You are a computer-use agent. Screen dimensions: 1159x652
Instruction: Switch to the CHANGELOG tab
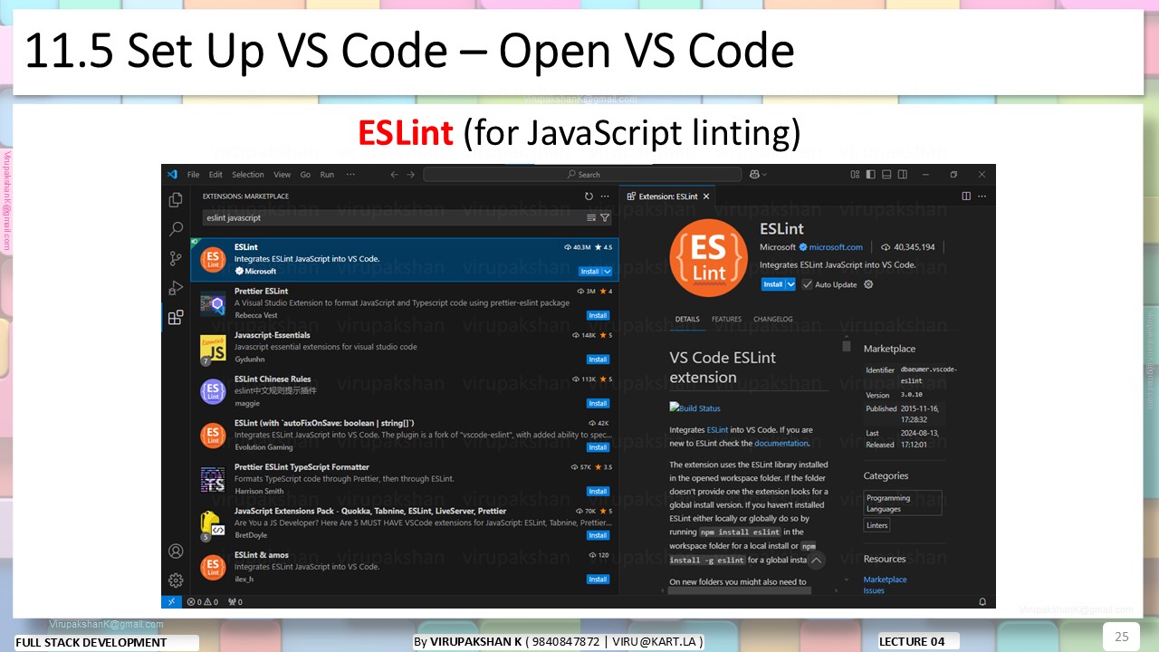point(772,319)
